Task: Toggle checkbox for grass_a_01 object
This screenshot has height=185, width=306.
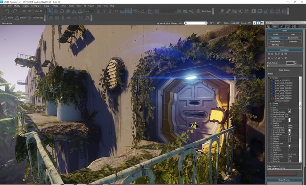Action: coord(272,80)
